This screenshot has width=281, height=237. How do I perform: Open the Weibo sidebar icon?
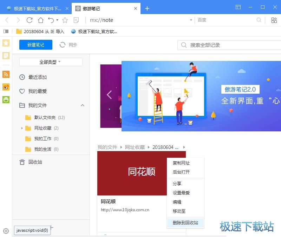point(6,87)
